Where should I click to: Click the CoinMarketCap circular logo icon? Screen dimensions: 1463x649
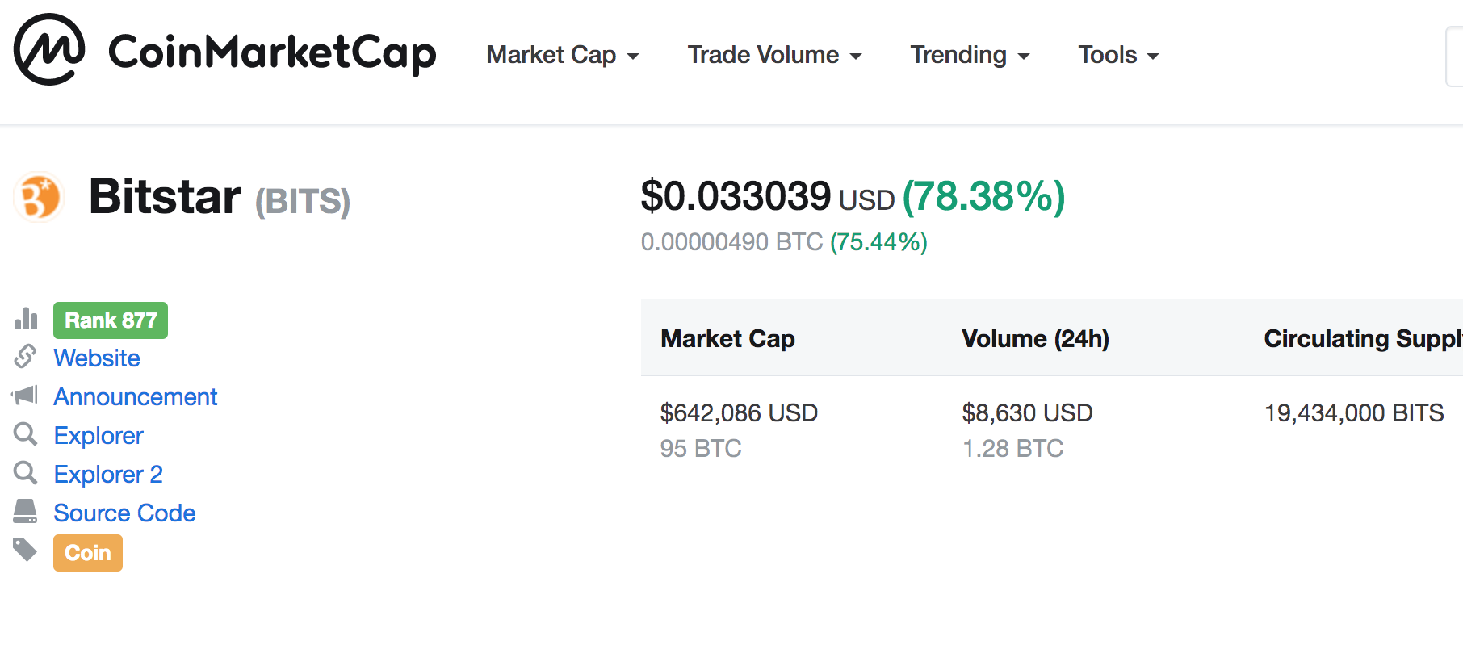point(49,50)
